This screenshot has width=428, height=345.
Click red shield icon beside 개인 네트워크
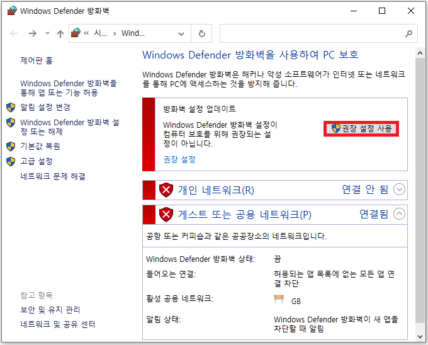(166, 190)
